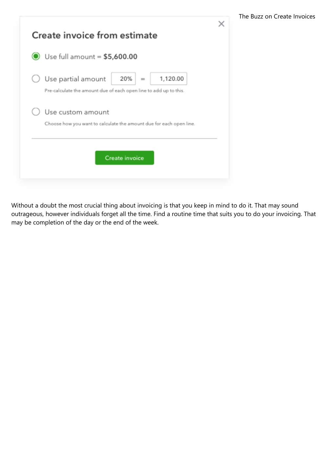336x475 pixels.
Task: Close the Create invoice from estimate dialog
Action: 221,24
